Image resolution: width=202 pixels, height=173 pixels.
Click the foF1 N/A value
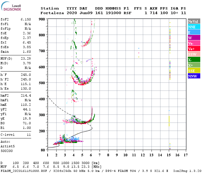(28, 24)
